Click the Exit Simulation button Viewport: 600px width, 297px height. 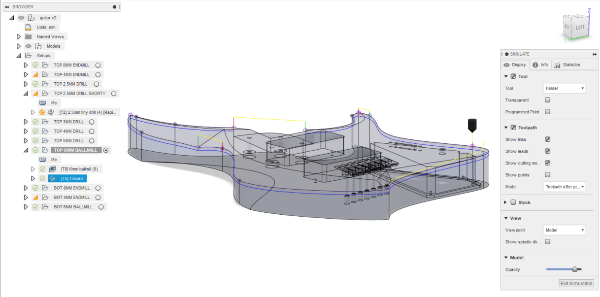(576, 283)
